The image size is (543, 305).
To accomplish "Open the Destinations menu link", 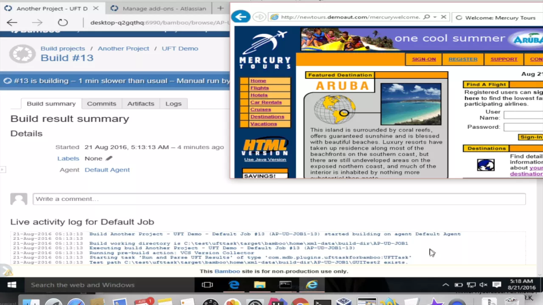I will tap(267, 116).
